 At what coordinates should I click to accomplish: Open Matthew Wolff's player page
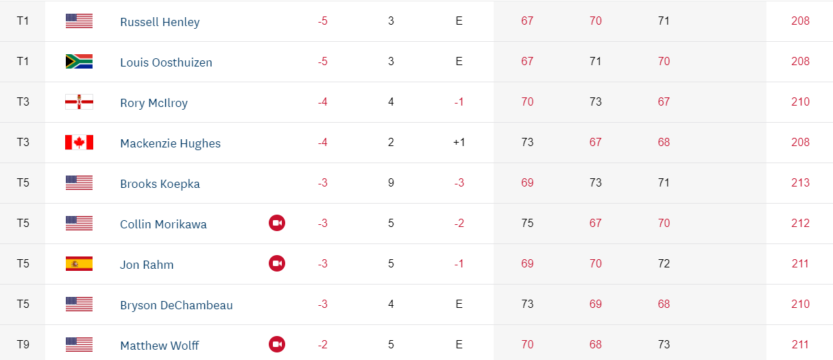click(x=160, y=346)
